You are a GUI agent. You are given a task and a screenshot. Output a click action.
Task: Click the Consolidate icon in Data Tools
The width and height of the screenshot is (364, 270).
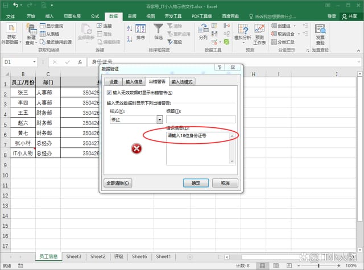tap(226, 26)
